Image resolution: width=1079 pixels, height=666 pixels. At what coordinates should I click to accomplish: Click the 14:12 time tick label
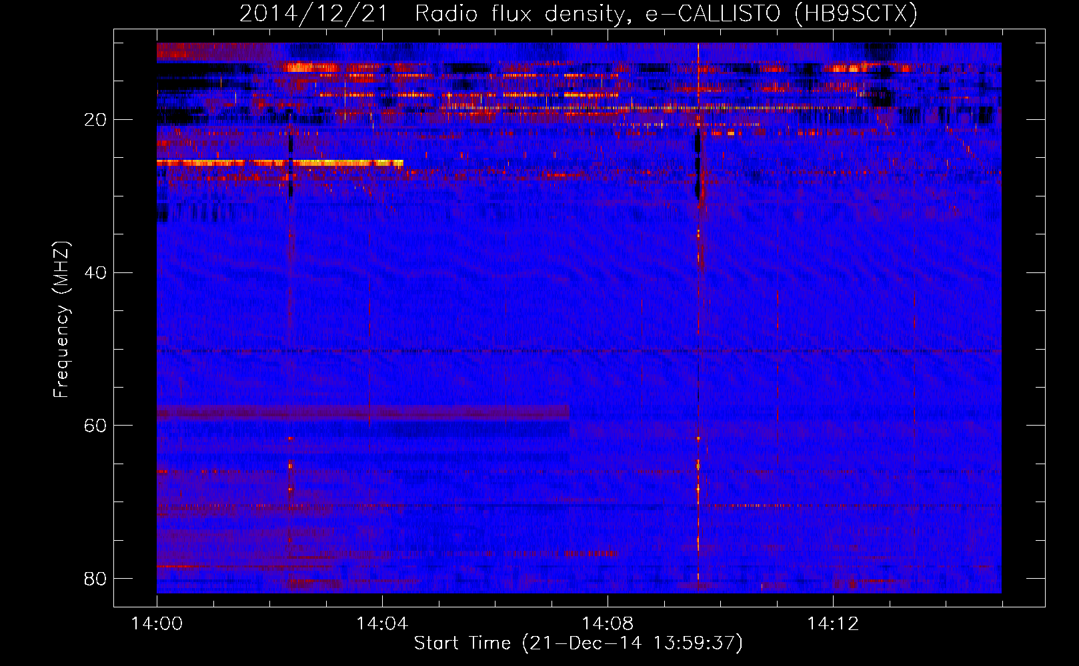click(833, 624)
